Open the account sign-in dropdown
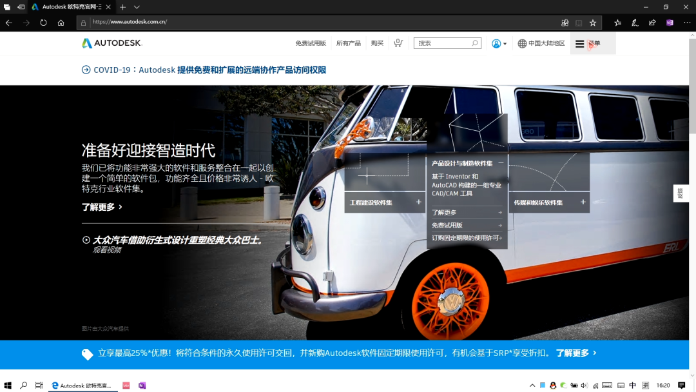 (499, 43)
